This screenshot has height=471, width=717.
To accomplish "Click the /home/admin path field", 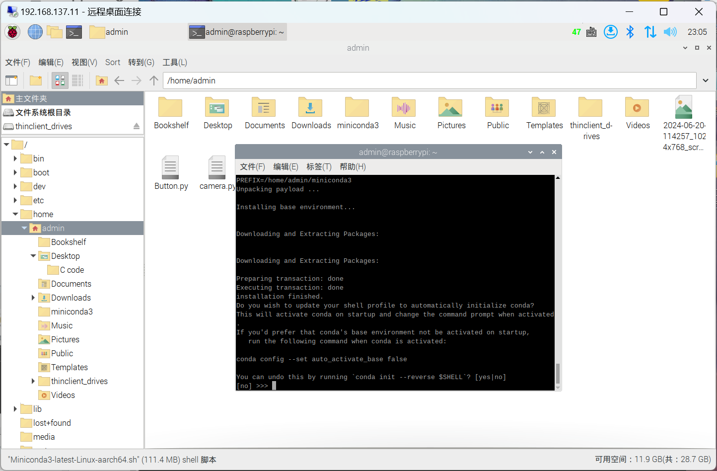I will [430, 80].
